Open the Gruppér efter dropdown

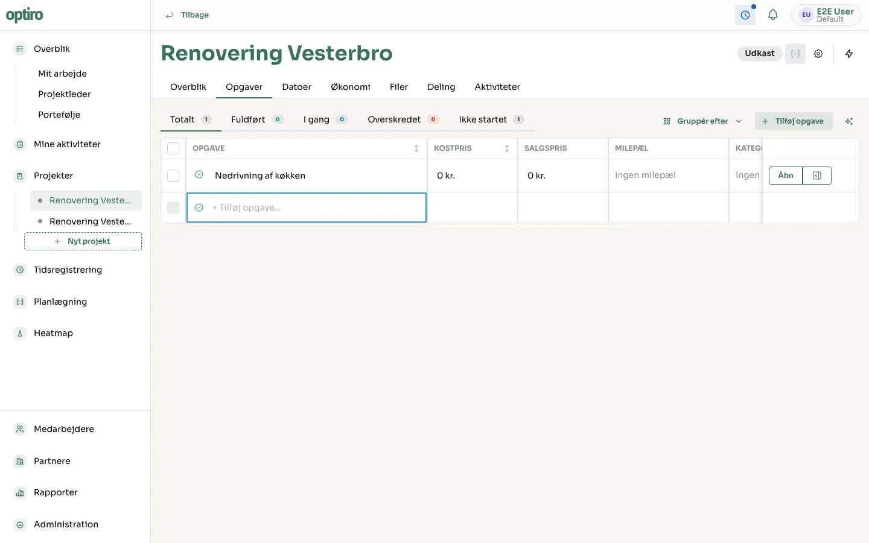point(702,121)
